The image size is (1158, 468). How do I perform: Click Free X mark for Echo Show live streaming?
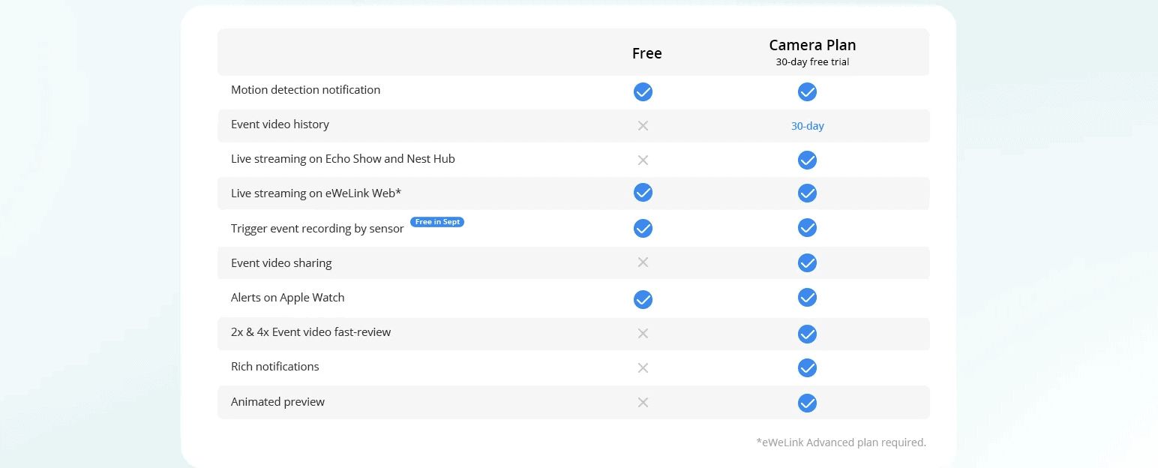[x=643, y=160]
